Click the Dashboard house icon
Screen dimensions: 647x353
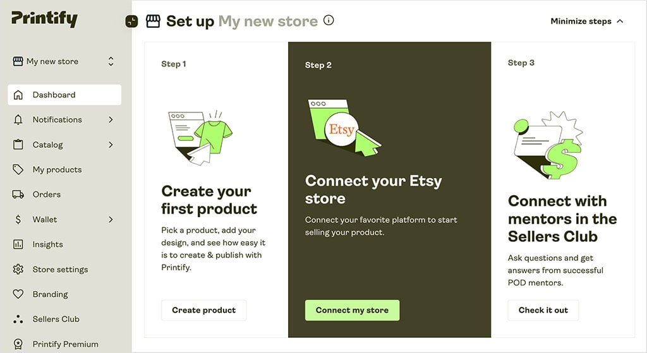pos(18,95)
